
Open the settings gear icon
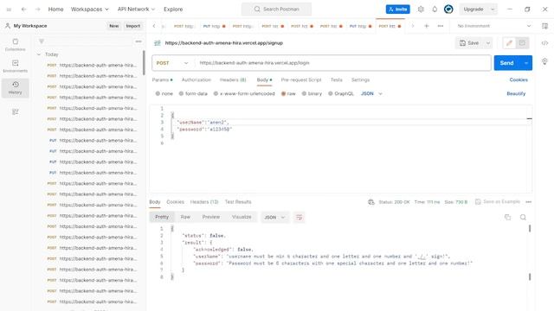(x=421, y=10)
